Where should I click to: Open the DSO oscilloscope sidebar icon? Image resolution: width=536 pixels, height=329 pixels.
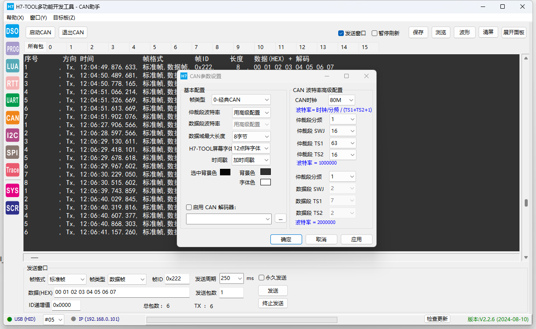pos(12,31)
